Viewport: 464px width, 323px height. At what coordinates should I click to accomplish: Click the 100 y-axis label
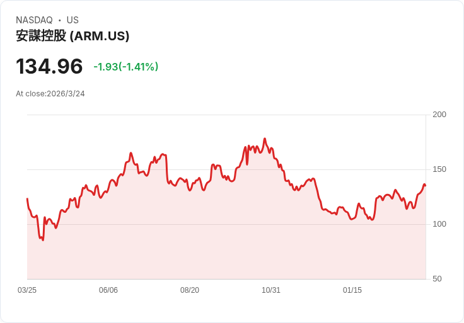point(439,224)
